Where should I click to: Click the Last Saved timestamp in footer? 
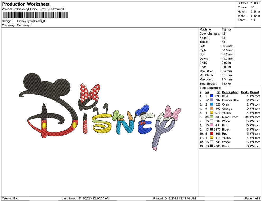point(85,198)
